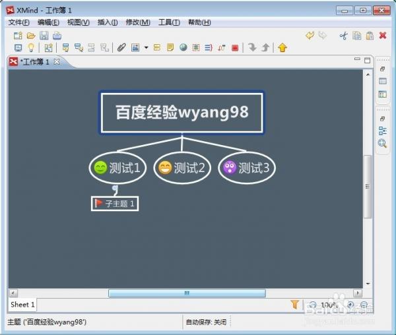This screenshot has height=335, width=396.
Task: Insert a hyperlink using the globe icon
Action: click(183, 47)
